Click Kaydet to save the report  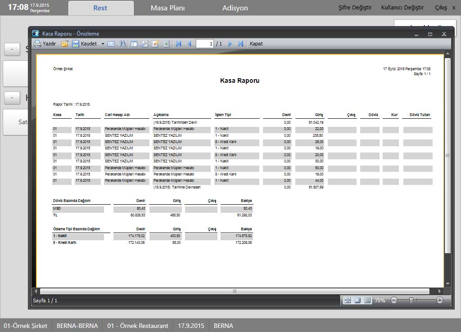84,44
